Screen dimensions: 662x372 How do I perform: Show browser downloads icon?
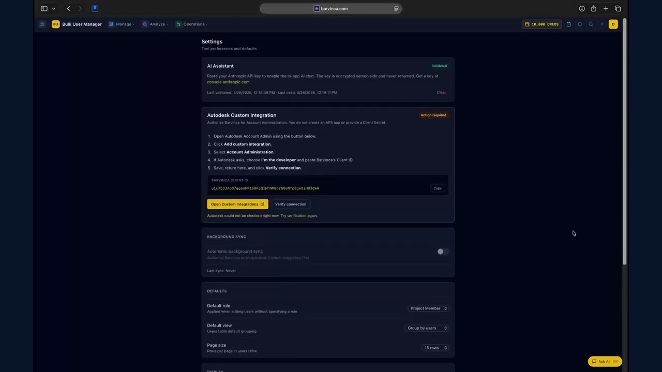tap(582, 8)
